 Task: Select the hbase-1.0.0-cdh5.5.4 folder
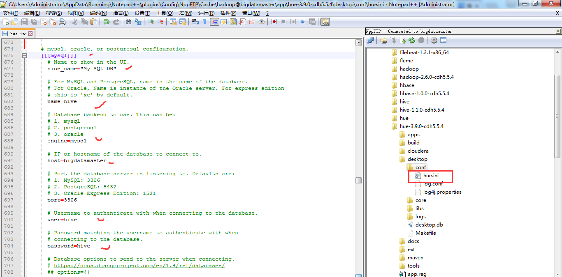coord(425,94)
